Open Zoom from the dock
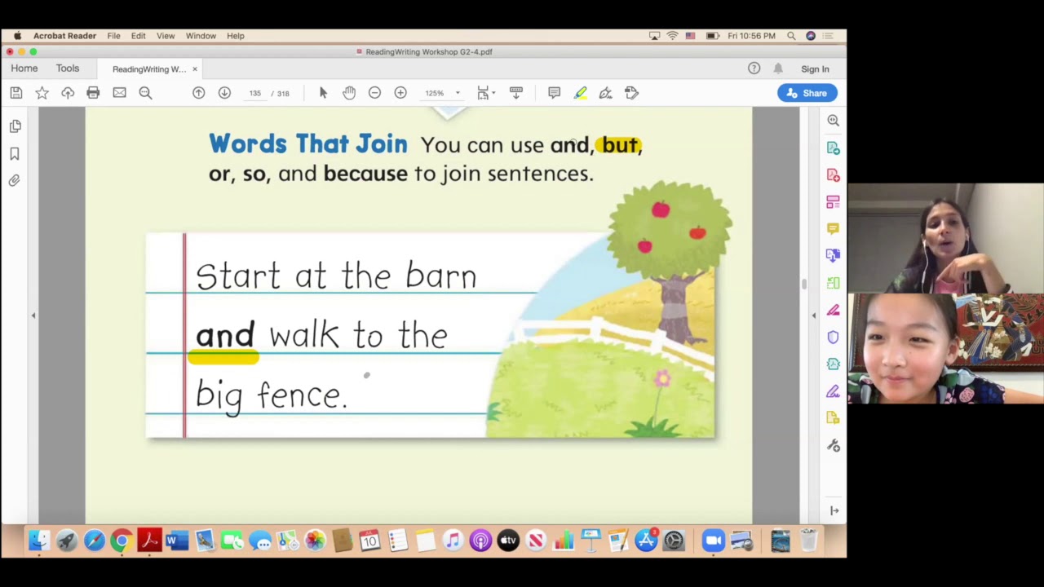The image size is (1044, 587). [x=713, y=540]
